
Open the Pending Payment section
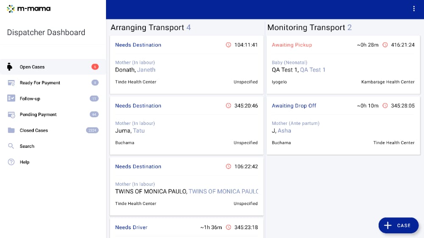coord(38,115)
